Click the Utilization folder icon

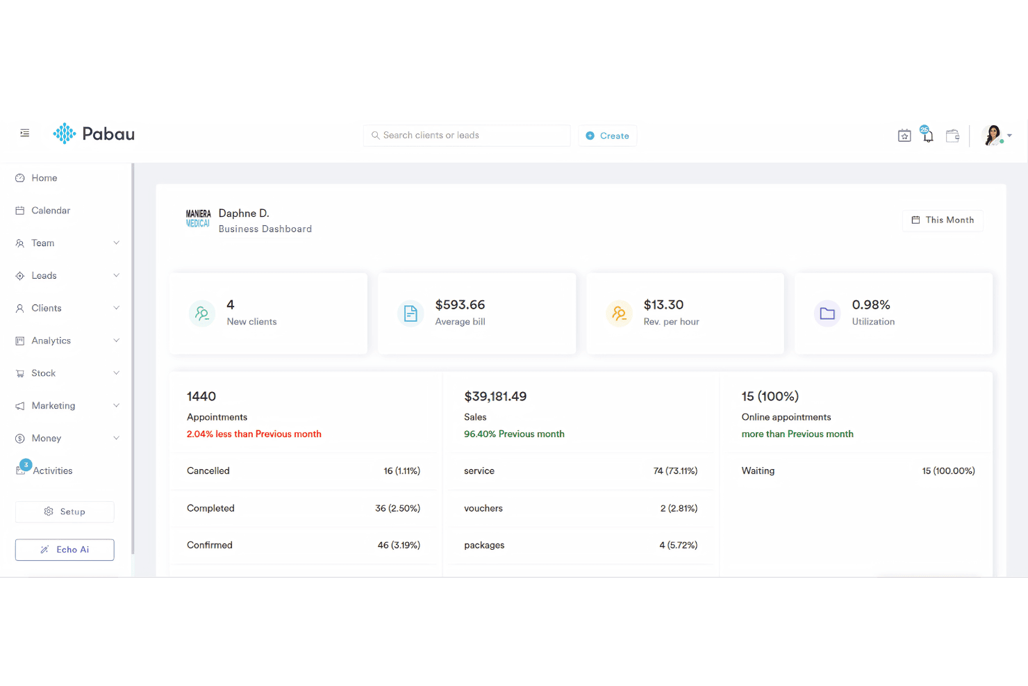[x=827, y=313]
